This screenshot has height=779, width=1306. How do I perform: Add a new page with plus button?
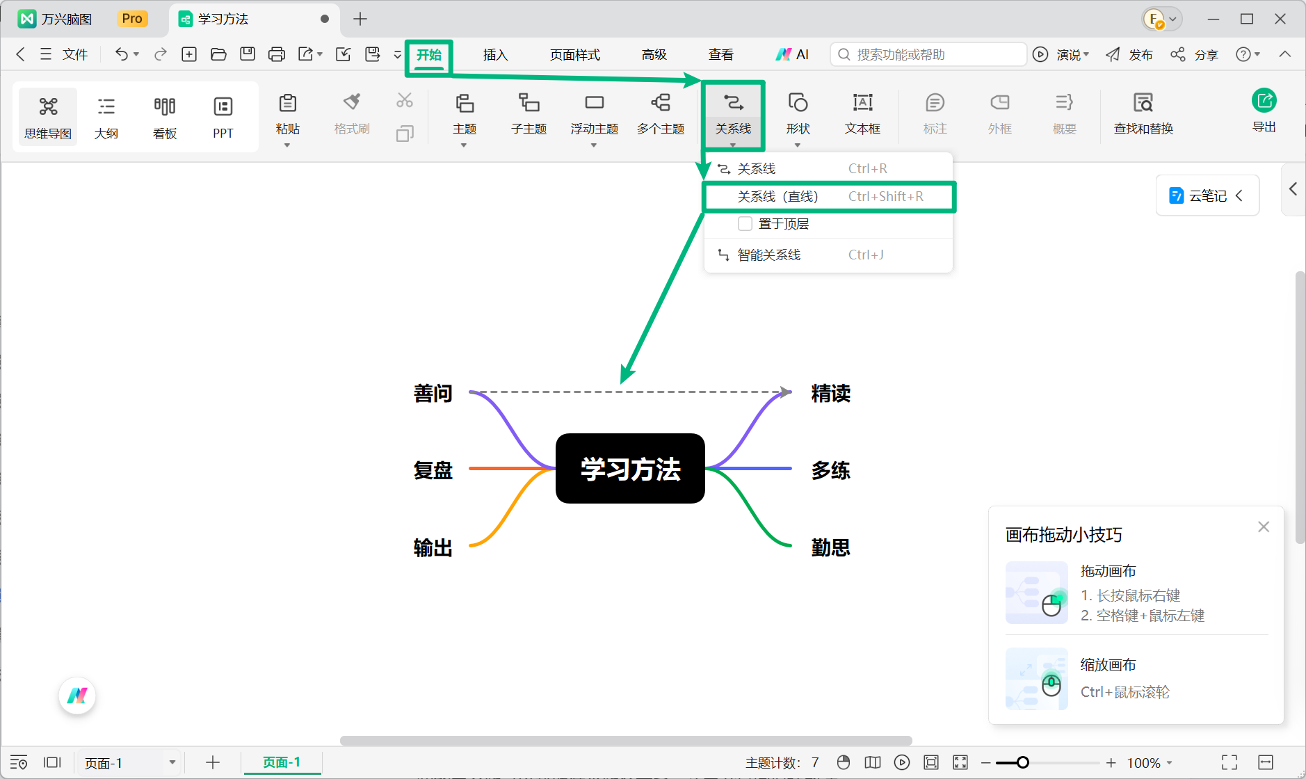coord(213,762)
